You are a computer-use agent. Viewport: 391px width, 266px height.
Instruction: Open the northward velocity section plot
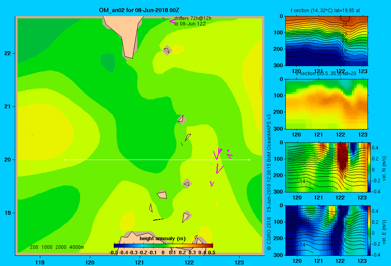[326, 167]
